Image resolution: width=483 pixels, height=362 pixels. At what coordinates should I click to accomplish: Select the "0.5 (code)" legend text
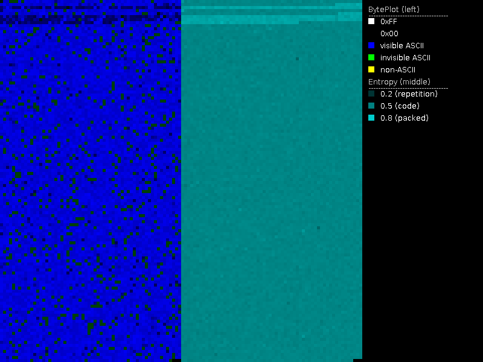coord(398,106)
